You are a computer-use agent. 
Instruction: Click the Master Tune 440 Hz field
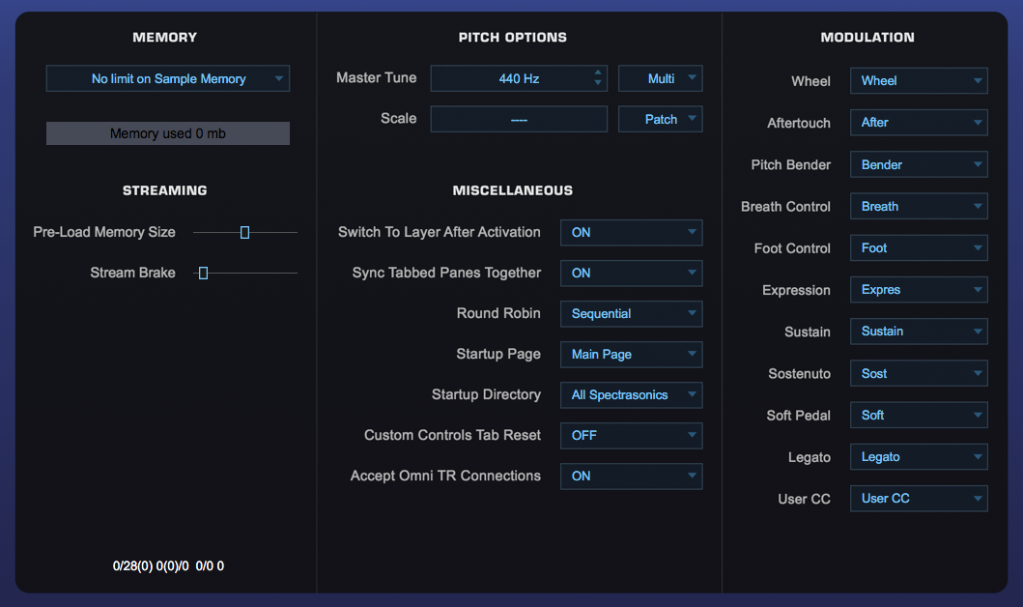519,78
